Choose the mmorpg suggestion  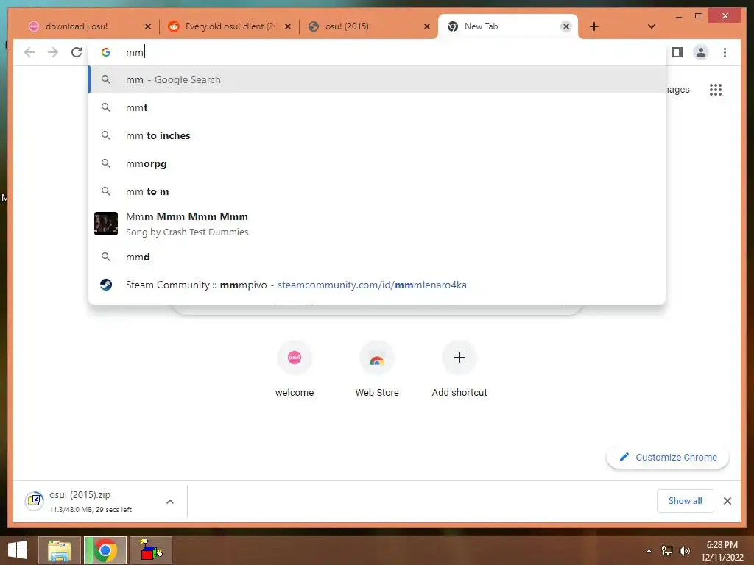point(377,163)
